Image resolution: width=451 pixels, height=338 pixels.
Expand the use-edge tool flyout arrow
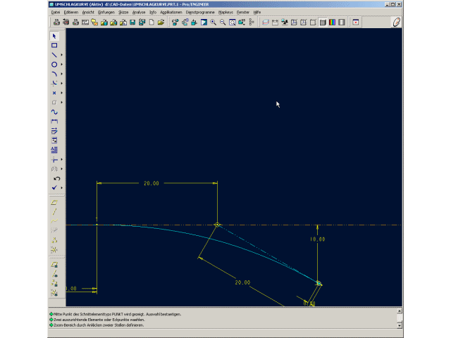61,102
